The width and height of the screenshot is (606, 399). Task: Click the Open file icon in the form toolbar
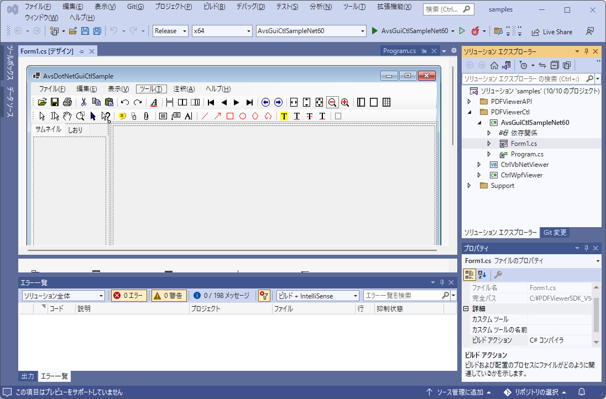tap(42, 102)
